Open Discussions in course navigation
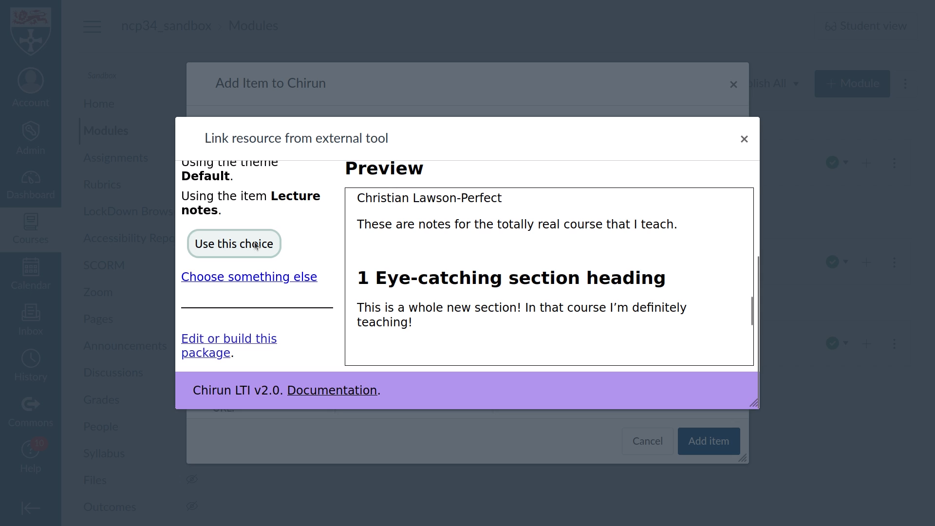This screenshot has height=526, width=935. [113, 373]
